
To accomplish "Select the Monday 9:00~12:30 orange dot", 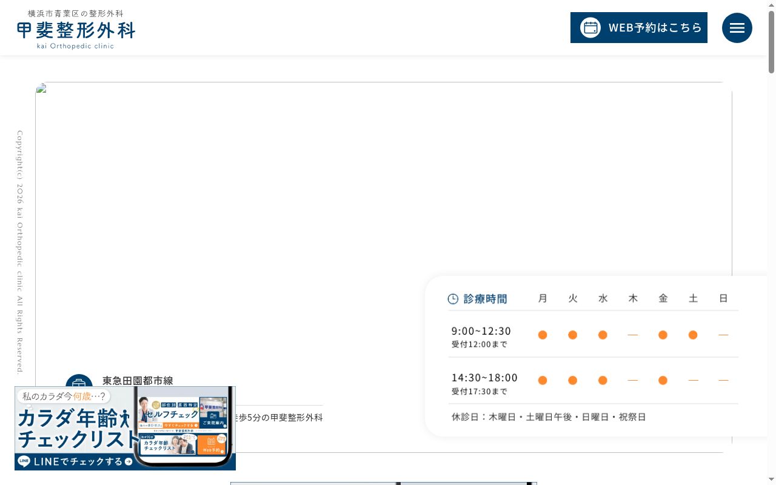I will (543, 335).
